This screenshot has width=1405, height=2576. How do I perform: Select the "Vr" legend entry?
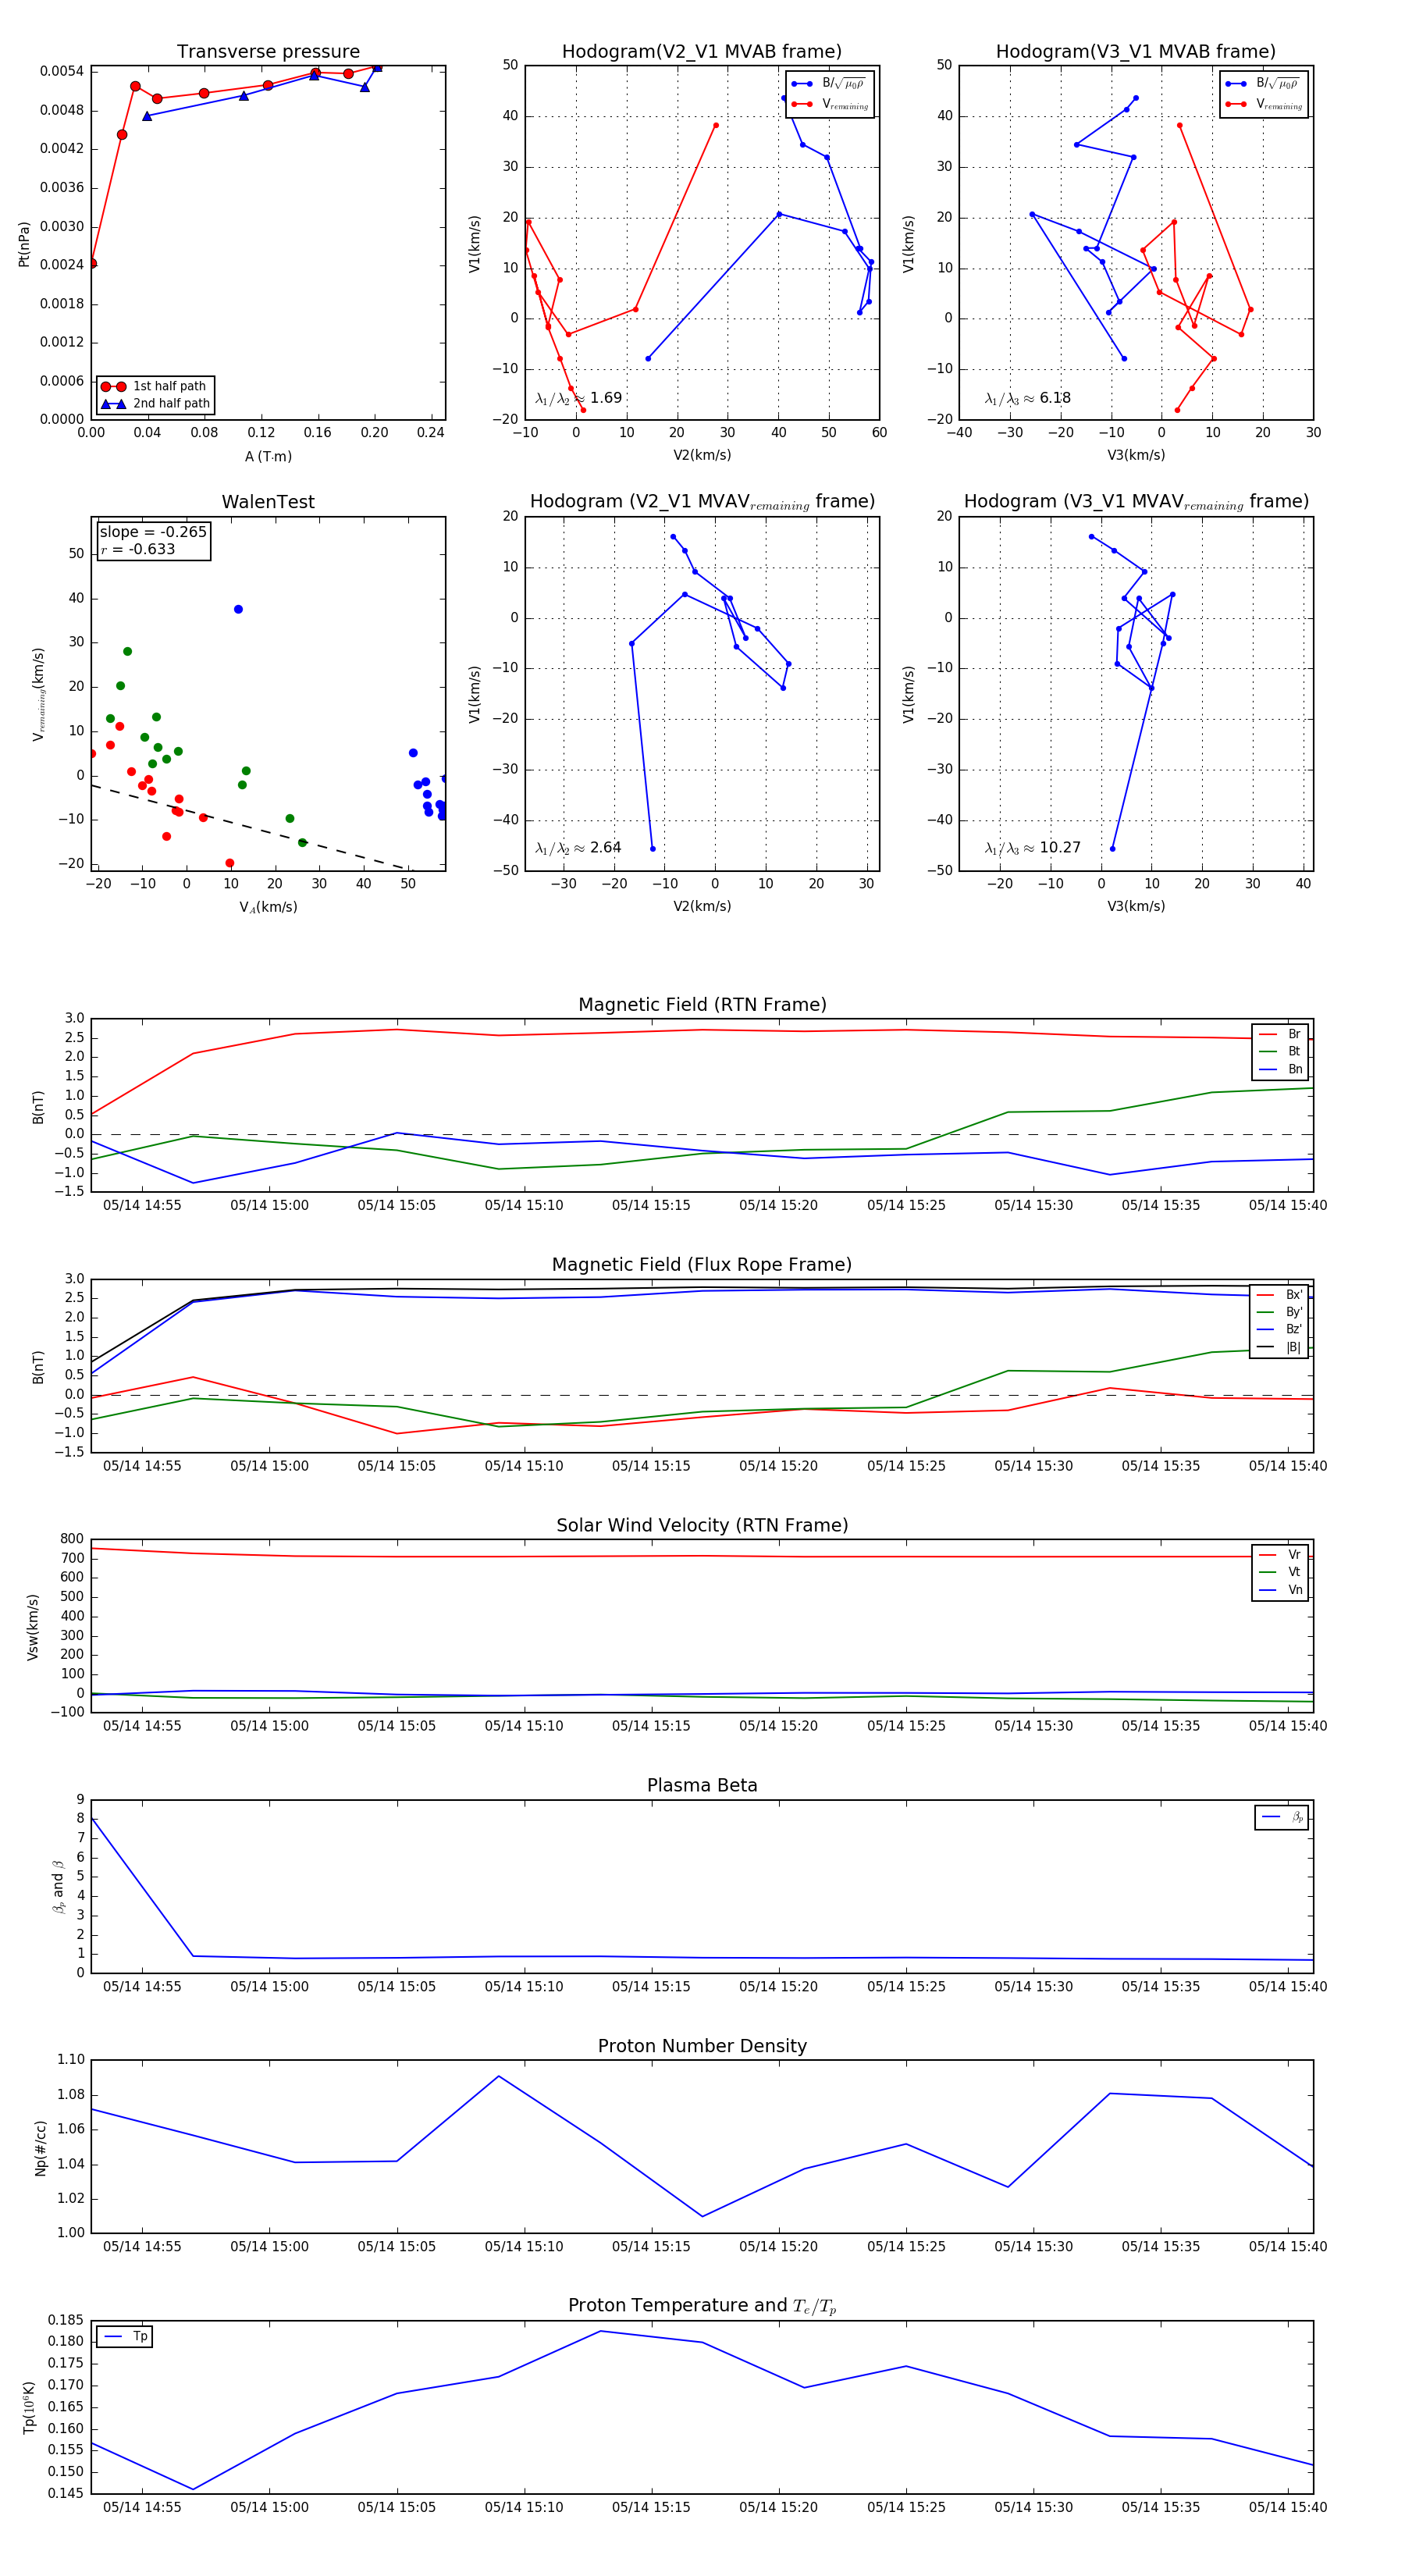tap(1280, 1554)
